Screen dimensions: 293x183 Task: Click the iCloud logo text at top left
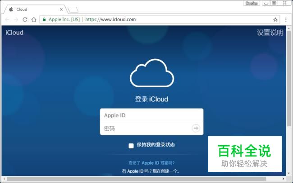pos(14,32)
